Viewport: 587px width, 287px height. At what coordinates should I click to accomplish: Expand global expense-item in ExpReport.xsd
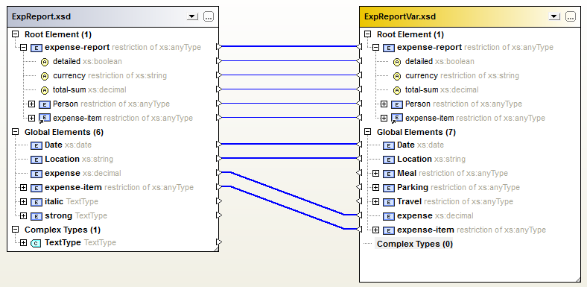(x=23, y=187)
